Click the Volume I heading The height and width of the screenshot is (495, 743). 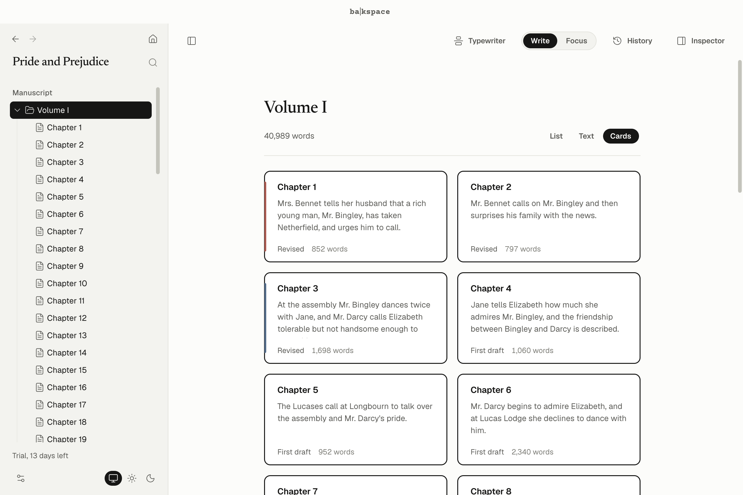pyautogui.click(x=295, y=107)
